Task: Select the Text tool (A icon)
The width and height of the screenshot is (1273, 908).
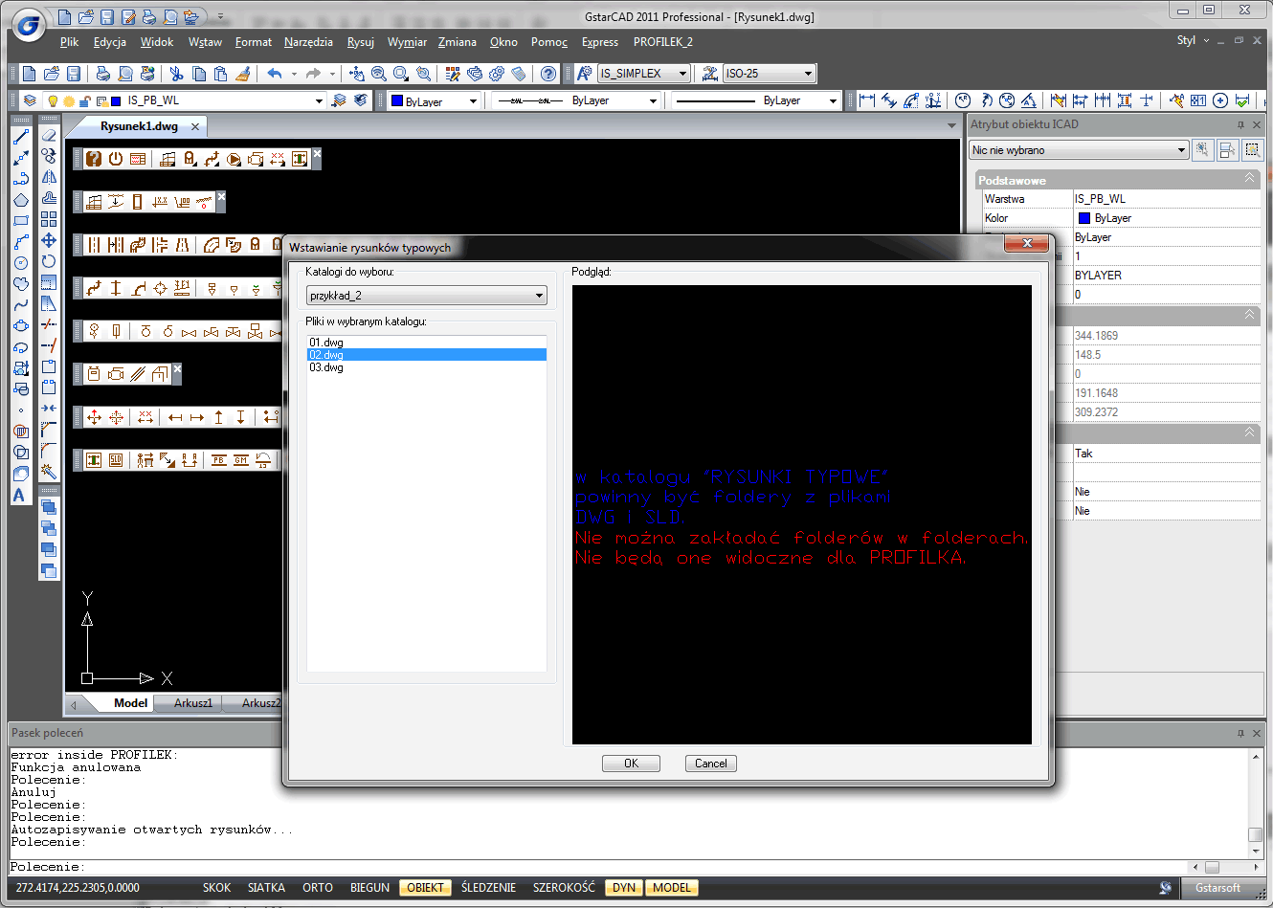Action: 19,495
